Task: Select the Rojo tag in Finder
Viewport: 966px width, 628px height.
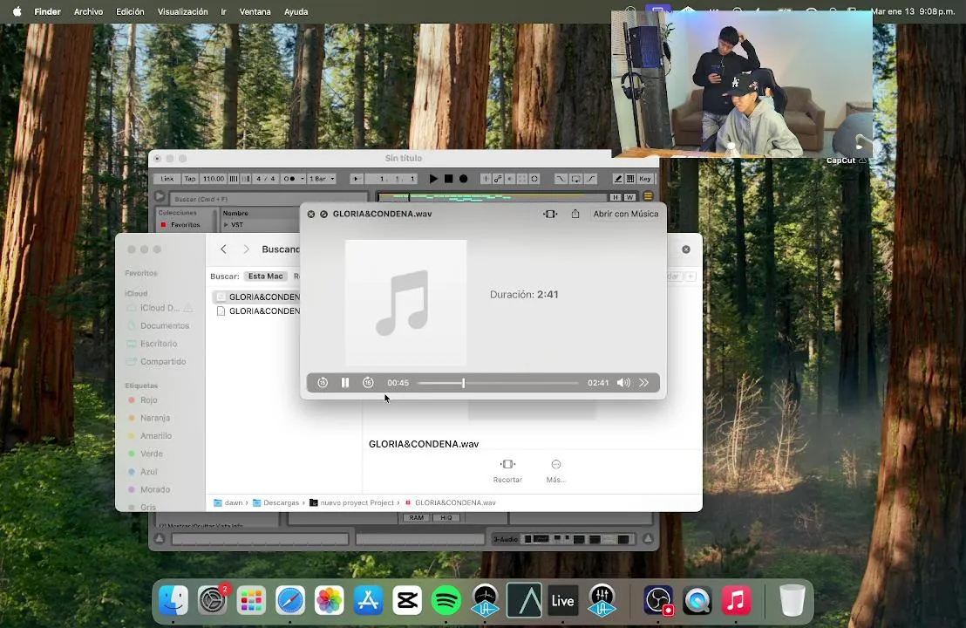Action: point(148,400)
